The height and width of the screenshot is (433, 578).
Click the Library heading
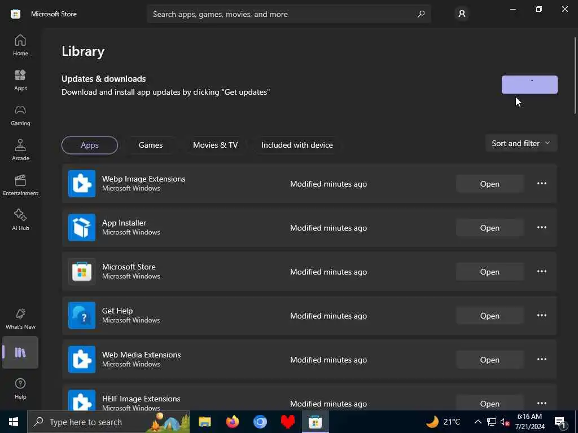83,51
